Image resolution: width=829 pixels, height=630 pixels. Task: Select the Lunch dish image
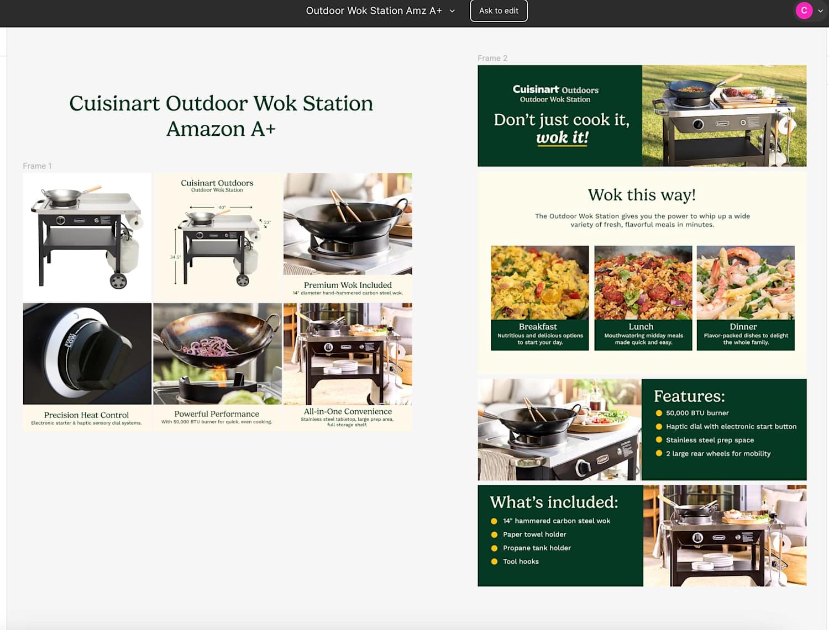coord(643,283)
